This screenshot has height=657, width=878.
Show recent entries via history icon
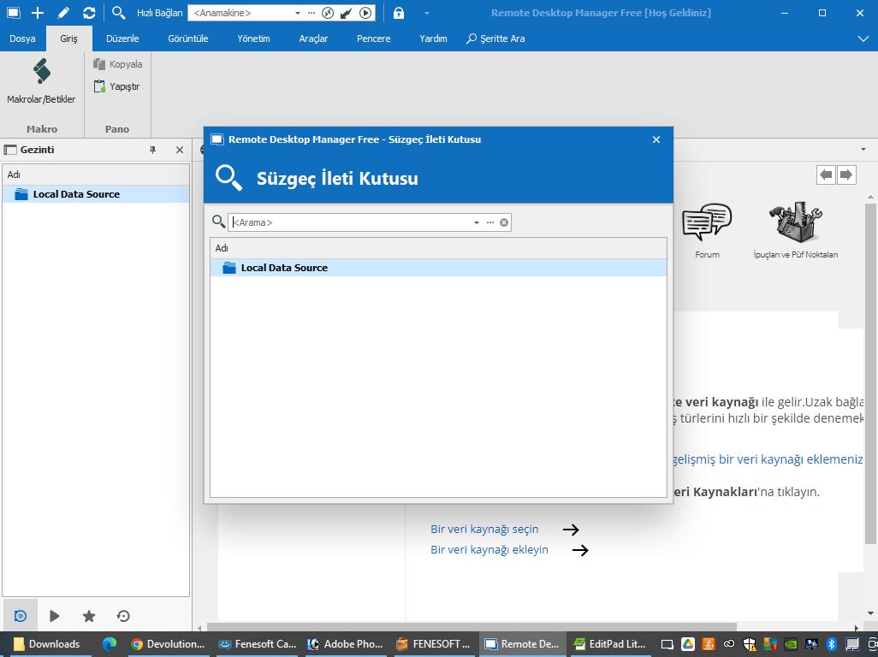123,616
